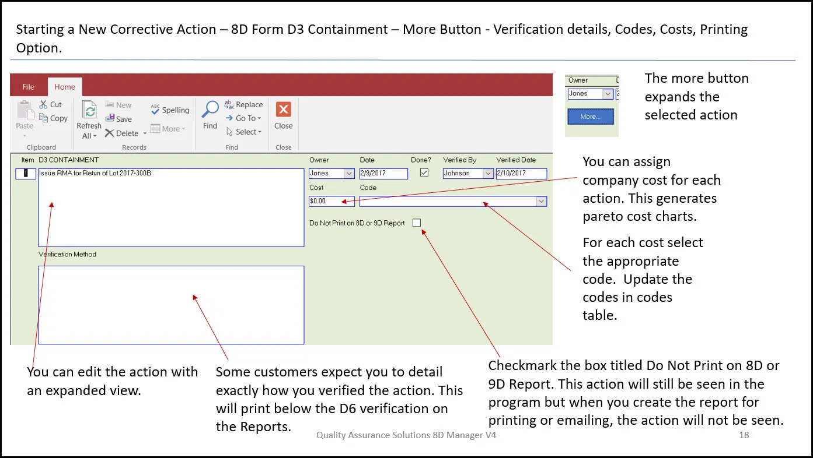
Task: Expand the Code dropdown list
Action: coord(541,201)
